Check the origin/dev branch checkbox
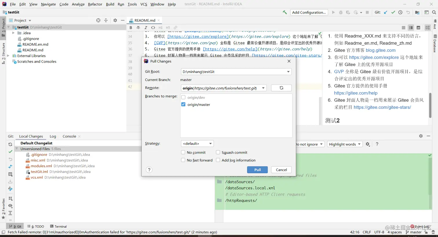 (x=183, y=97)
